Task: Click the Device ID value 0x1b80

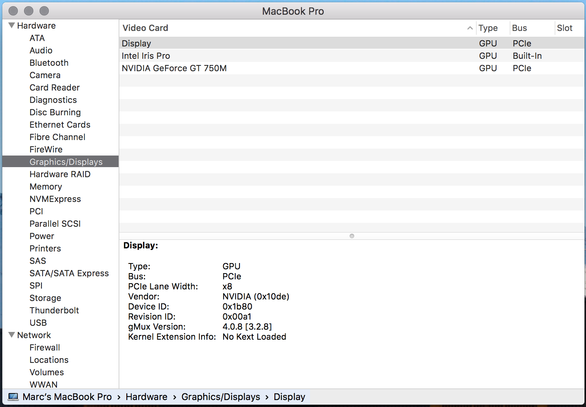Action: (x=237, y=306)
